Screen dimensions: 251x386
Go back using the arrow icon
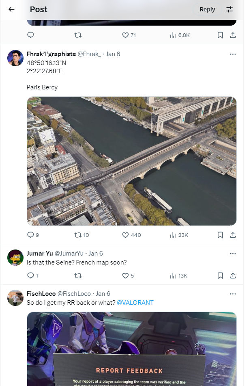point(11,9)
